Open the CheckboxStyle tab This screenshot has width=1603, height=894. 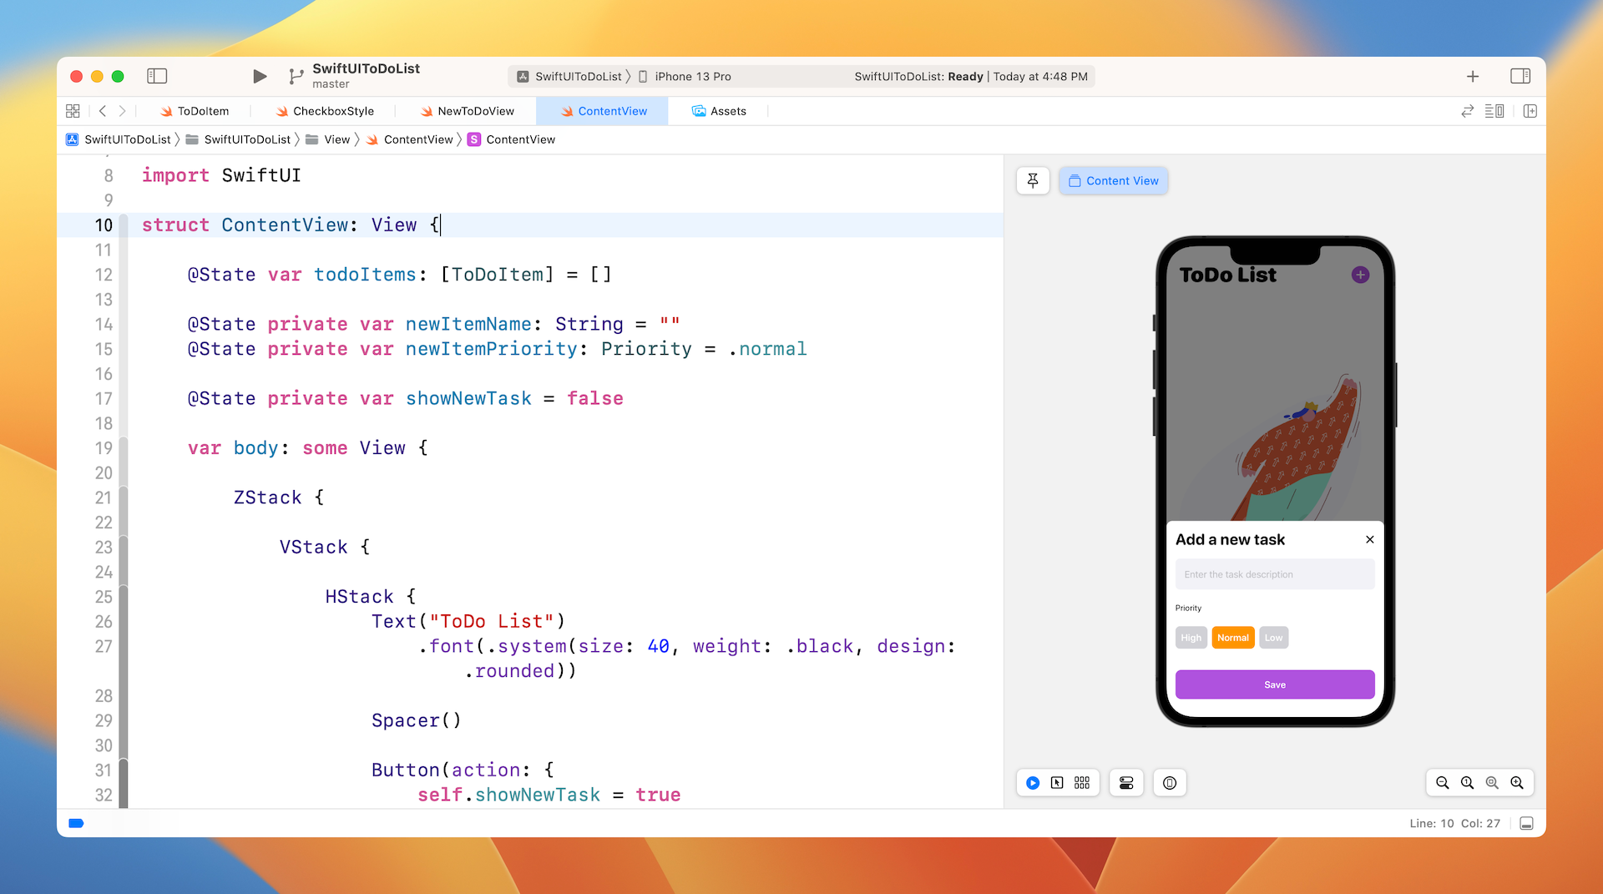click(332, 111)
